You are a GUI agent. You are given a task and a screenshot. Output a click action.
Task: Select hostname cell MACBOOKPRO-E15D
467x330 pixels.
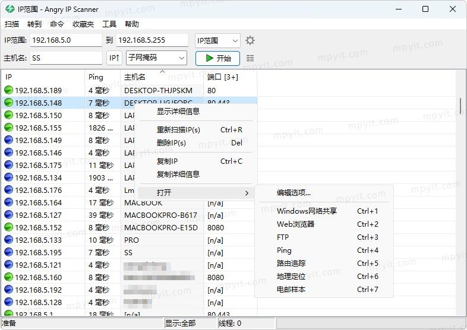tap(161, 228)
